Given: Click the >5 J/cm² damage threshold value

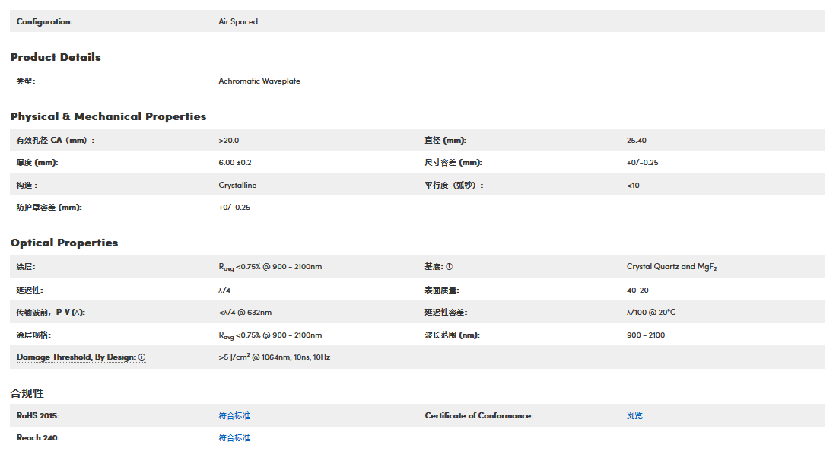Looking at the screenshot, I should 274,357.
